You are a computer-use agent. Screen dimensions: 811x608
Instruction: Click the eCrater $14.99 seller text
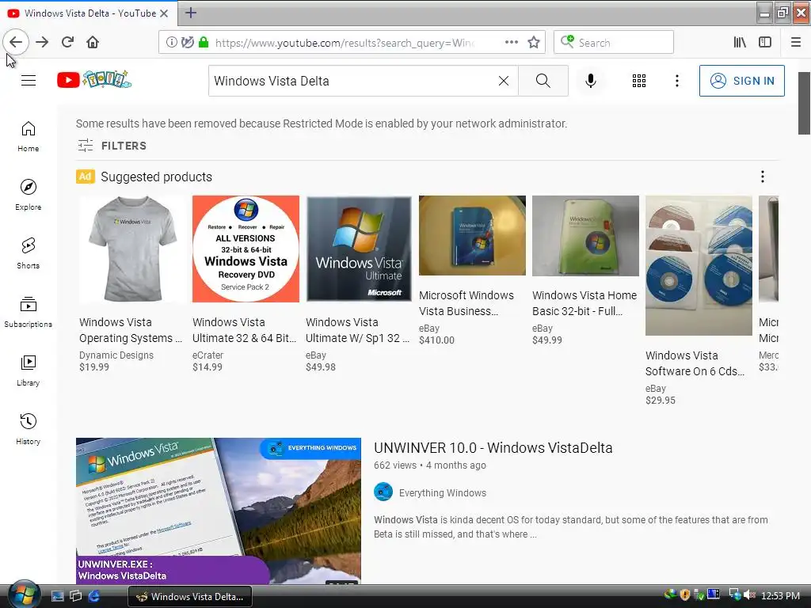[208, 361]
